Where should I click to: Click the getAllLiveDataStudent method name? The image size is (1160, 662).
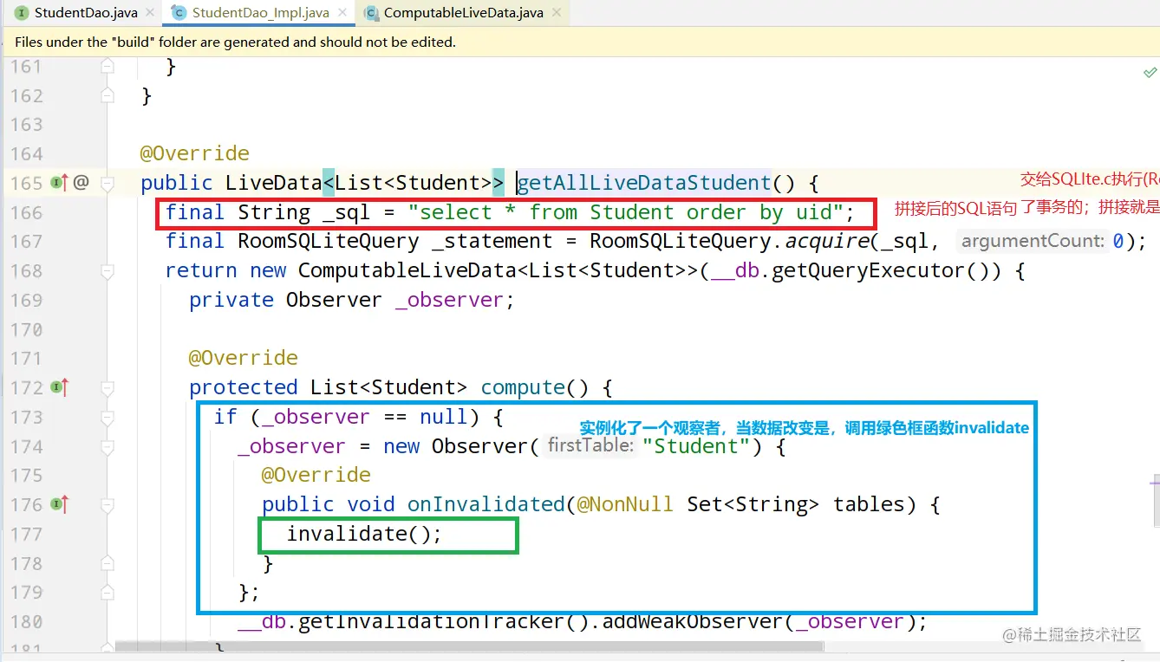tap(643, 183)
